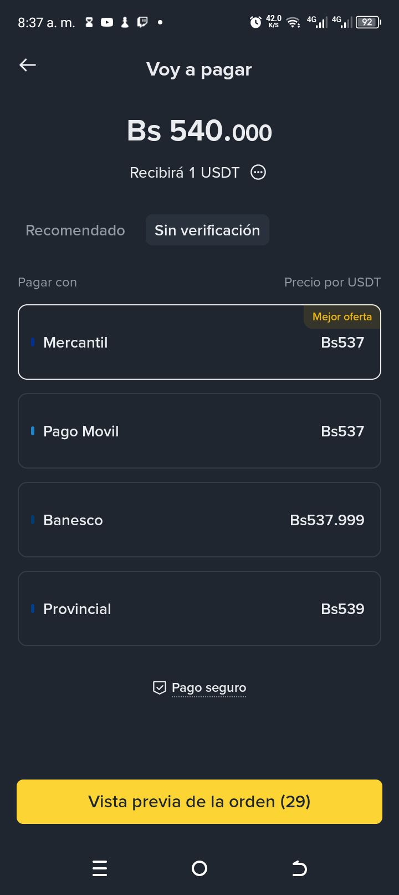Switch to the Recomendado tab
This screenshot has height=895, width=399.
75,230
